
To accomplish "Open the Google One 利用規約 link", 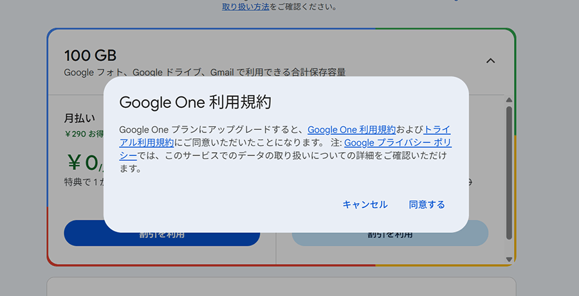I will pos(351,129).
